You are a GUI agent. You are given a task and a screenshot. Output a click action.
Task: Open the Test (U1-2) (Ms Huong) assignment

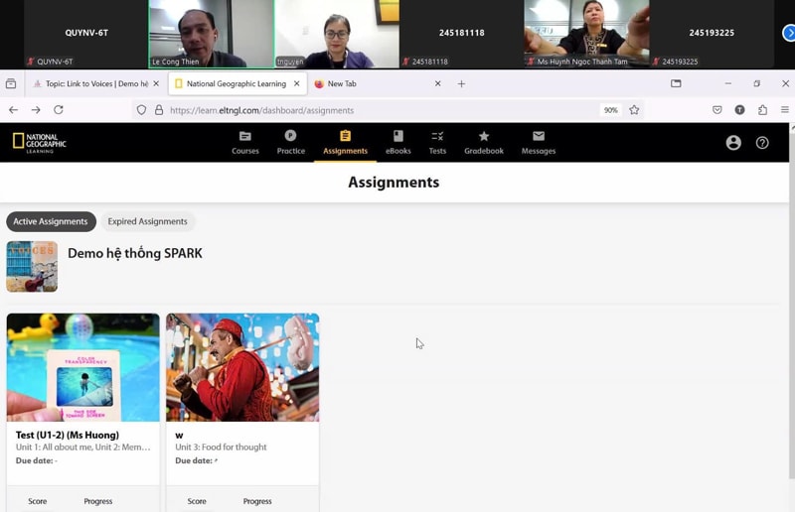(x=68, y=435)
